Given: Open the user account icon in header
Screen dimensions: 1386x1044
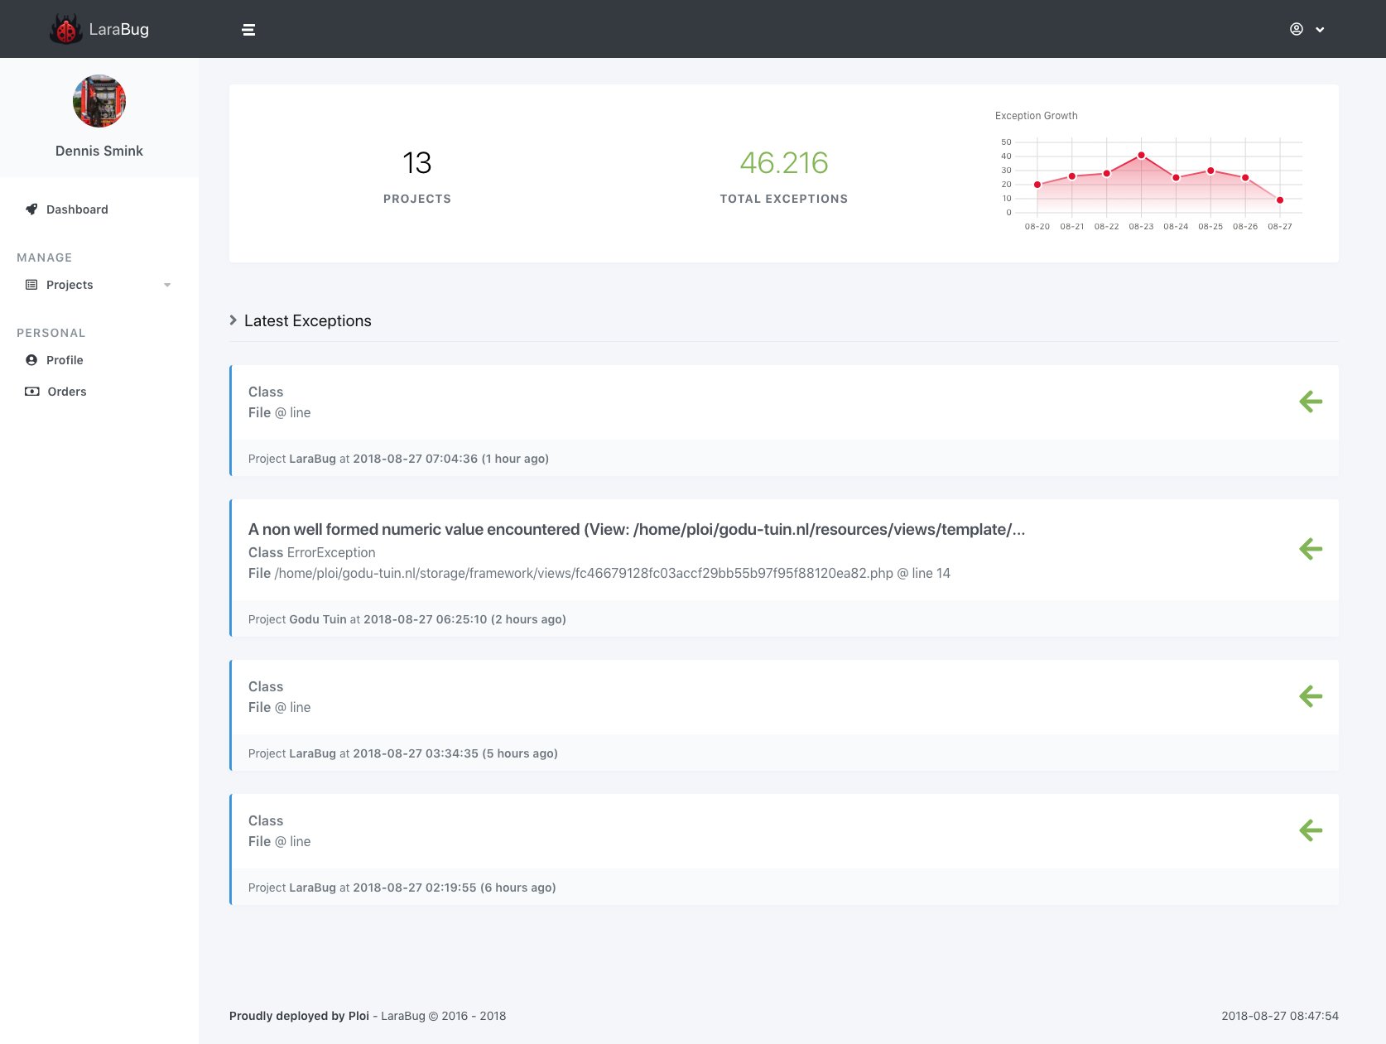Looking at the screenshot, I should pyautogui.click(x=1297, y=29).
